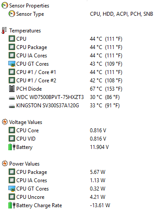Viewport: 161px width, 212px height.
Task: Select the CPU Uncore power row
Action: (57, 197)
